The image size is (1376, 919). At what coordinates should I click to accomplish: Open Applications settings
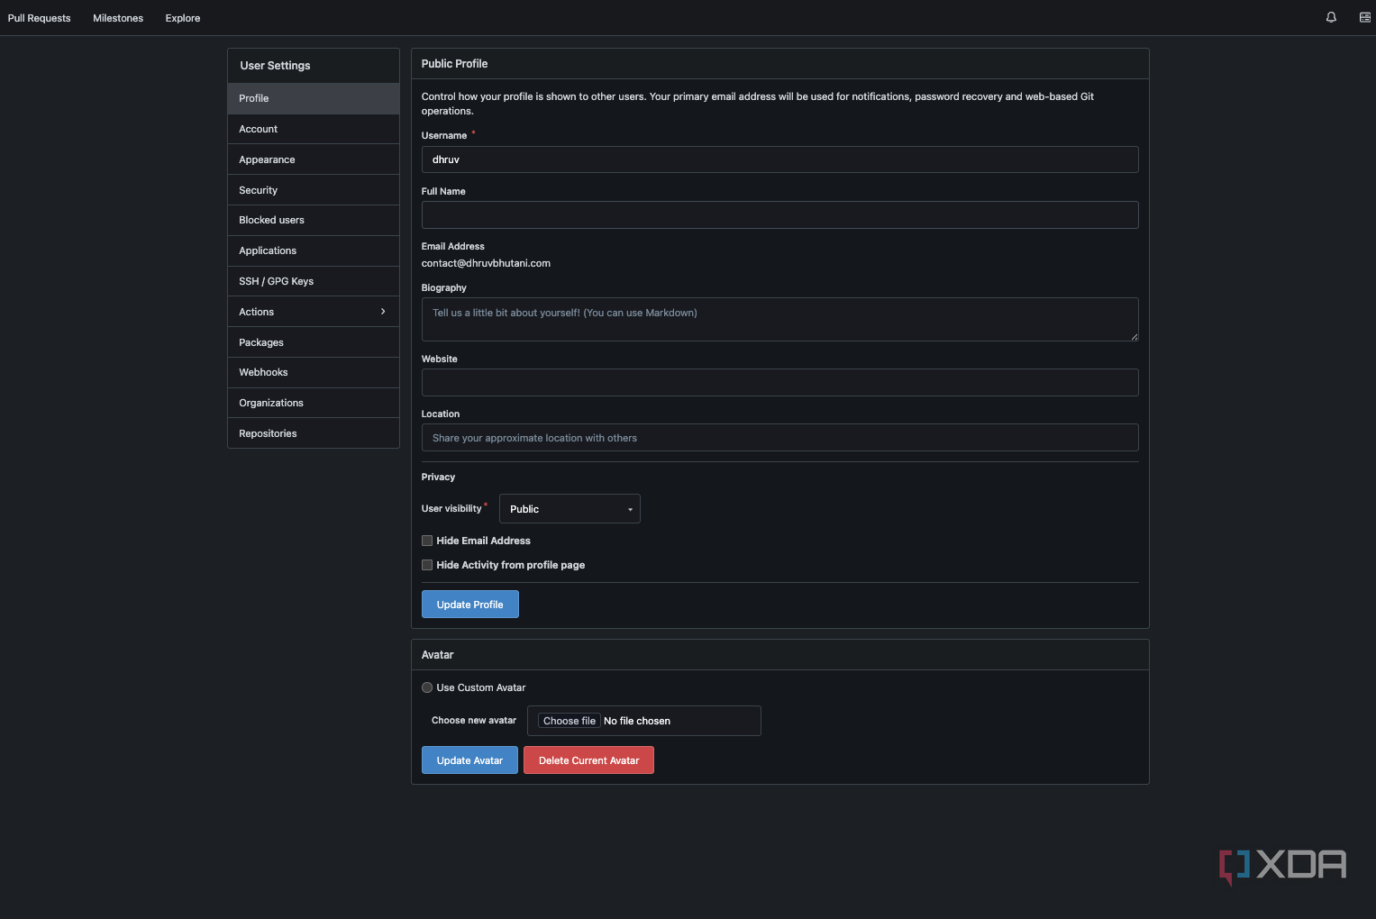tap(314, 250)
